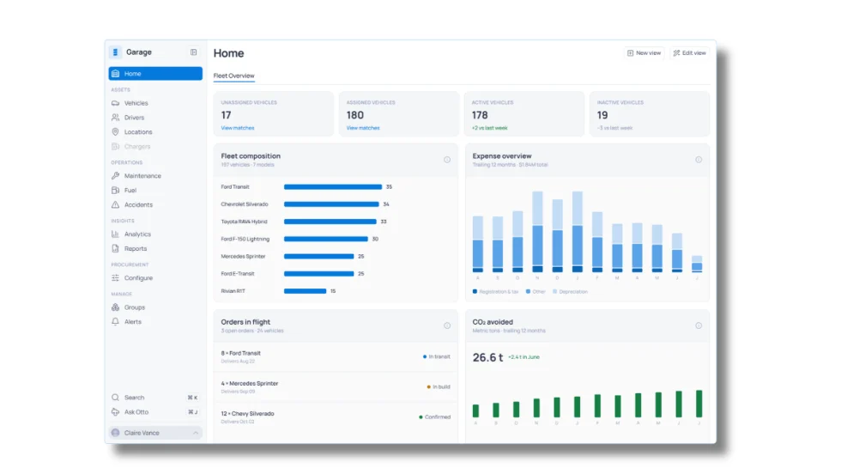Viewport: 841px width, 474px height.
Task: Open Orders in flight info icon
Action: pyautogui.click(x=447, y=325)
